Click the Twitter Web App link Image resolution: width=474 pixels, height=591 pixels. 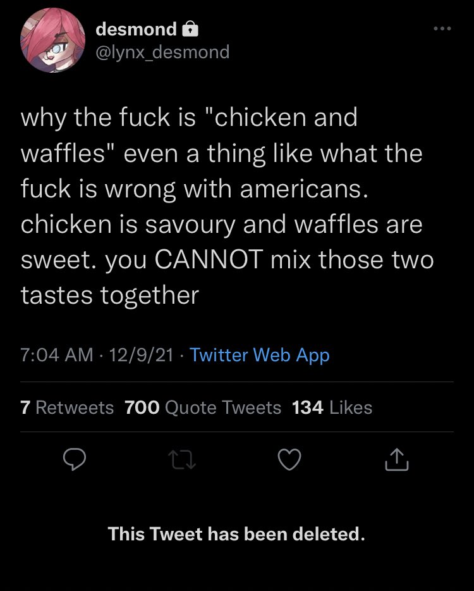pyautogui.click(x=260, y=356)
